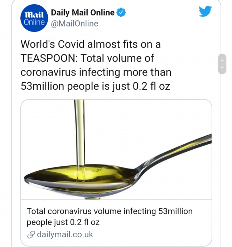Click the blue verified checkmark badge

pyautogui.click(x=121, y=13)
